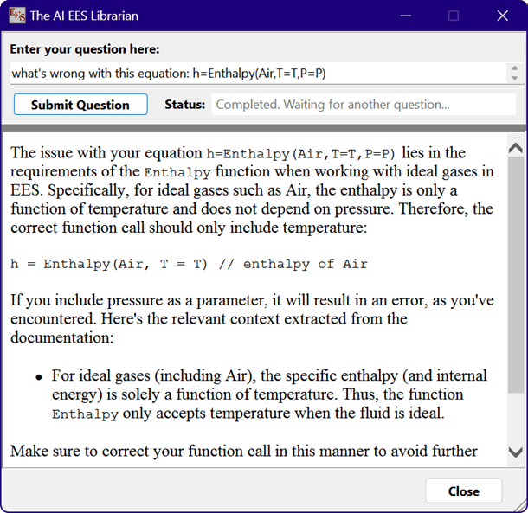Click the "Enter your question here:" label

tap(84, 49)
